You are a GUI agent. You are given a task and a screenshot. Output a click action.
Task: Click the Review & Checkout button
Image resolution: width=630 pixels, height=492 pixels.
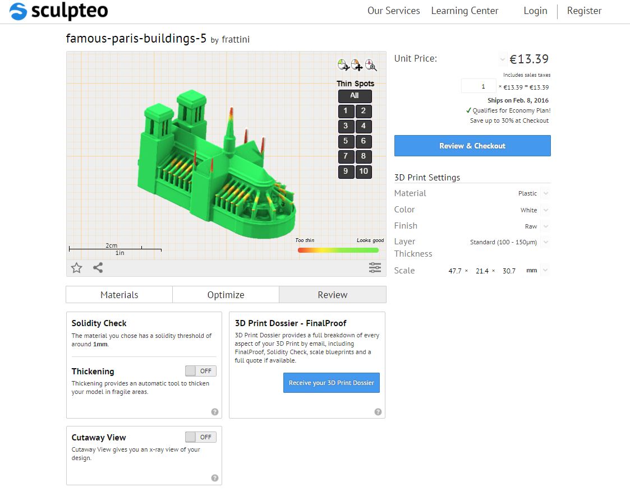pos(472,146)
